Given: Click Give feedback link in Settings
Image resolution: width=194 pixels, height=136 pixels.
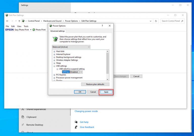Looking at the screenshot, I should coord(87,127).
